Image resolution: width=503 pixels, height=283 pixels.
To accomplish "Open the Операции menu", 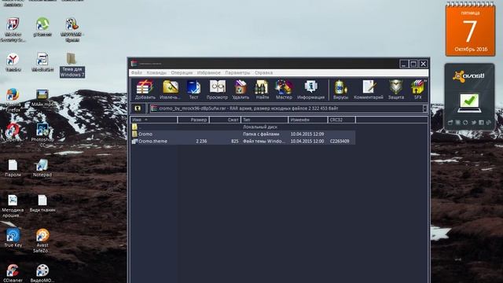I will coord(182,73).
